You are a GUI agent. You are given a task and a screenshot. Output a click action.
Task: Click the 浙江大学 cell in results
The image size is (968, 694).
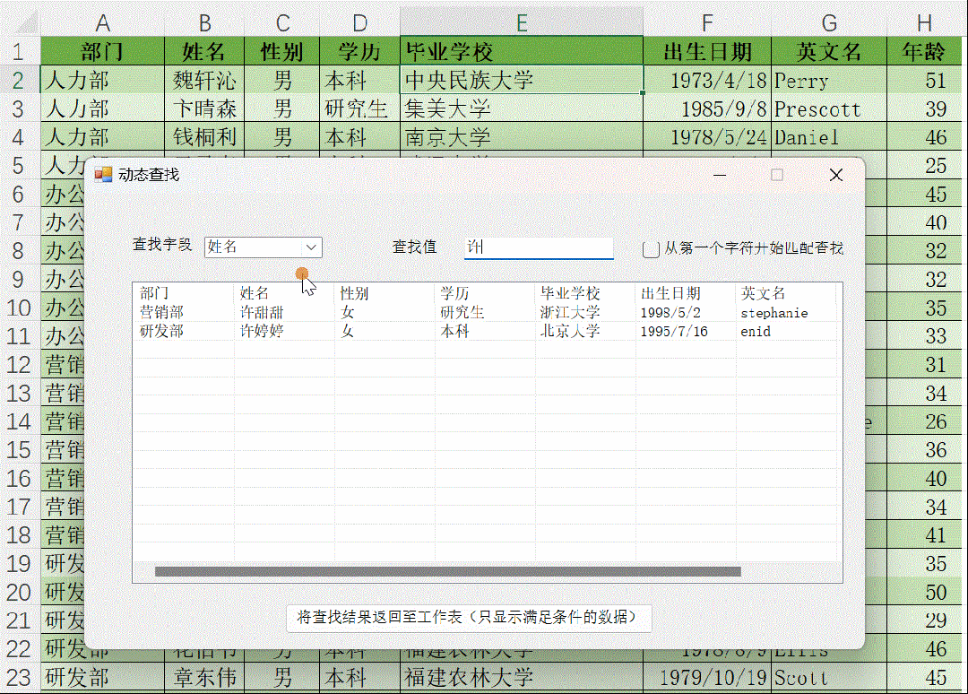[570, 312]
